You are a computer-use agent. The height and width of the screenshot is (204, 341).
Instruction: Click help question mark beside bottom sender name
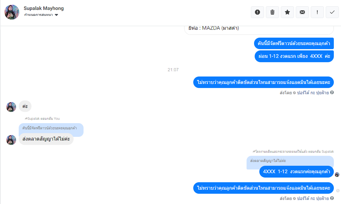[332, 198]
